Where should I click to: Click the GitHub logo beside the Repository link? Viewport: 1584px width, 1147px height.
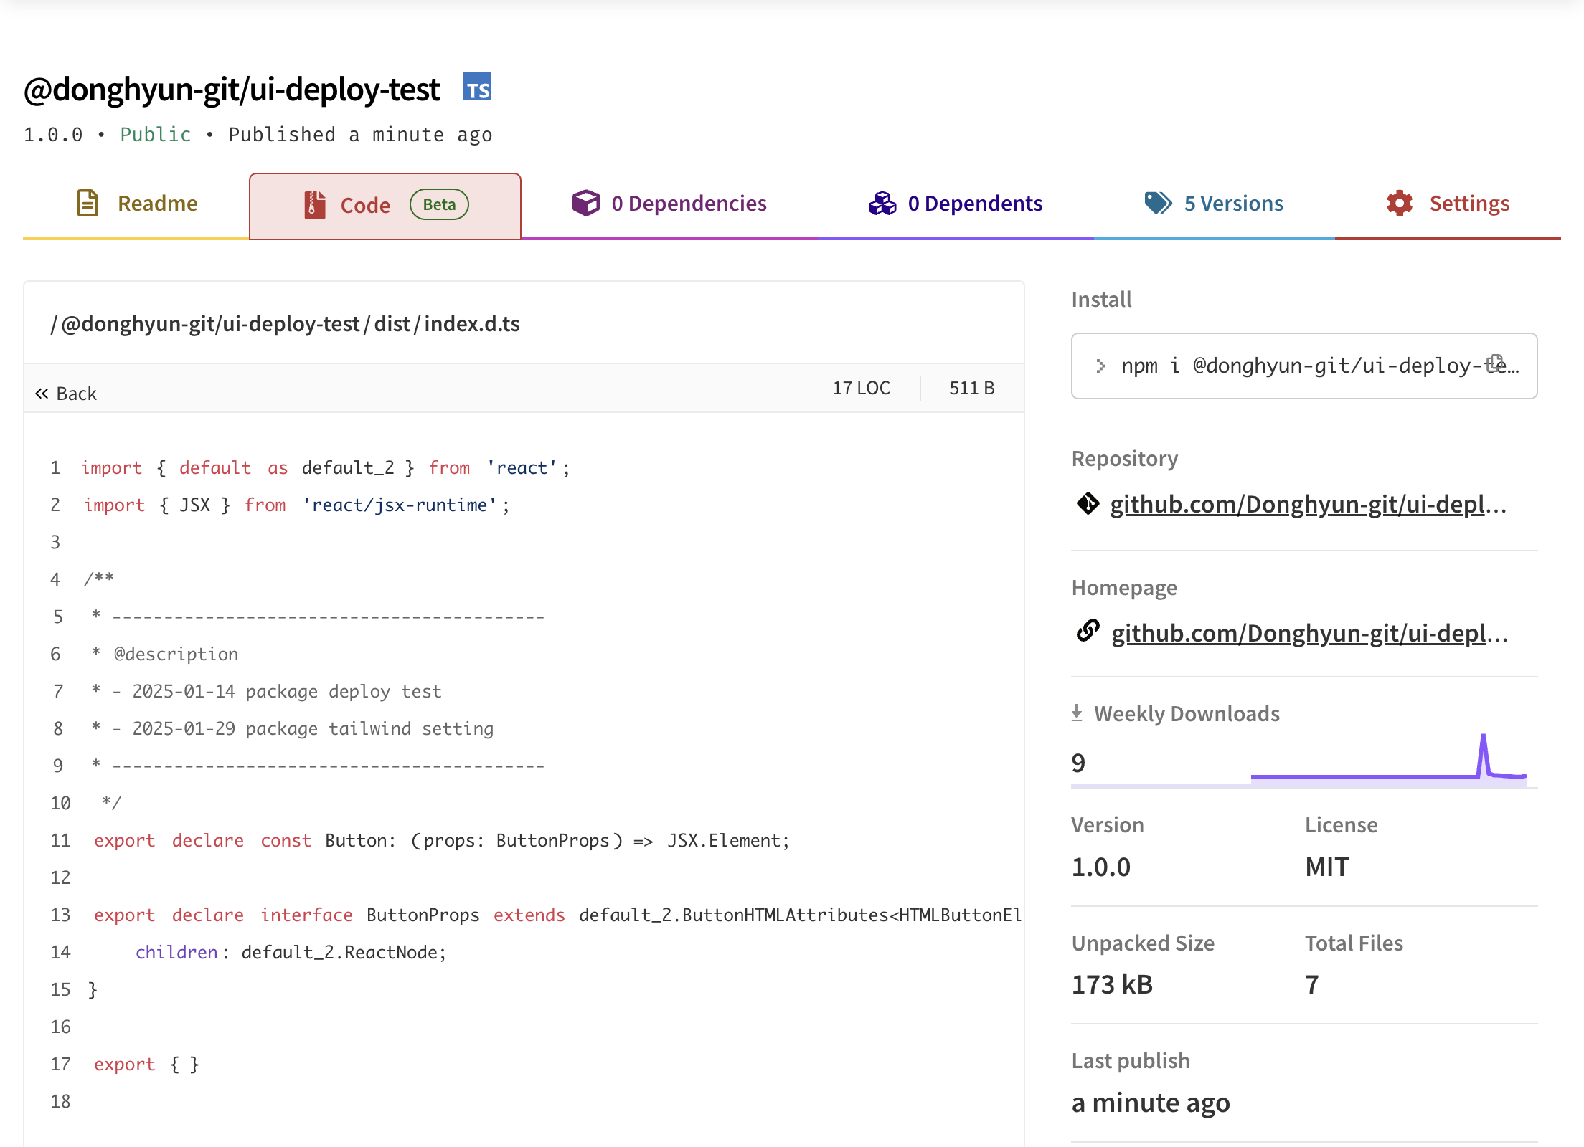pos(1089,504)
